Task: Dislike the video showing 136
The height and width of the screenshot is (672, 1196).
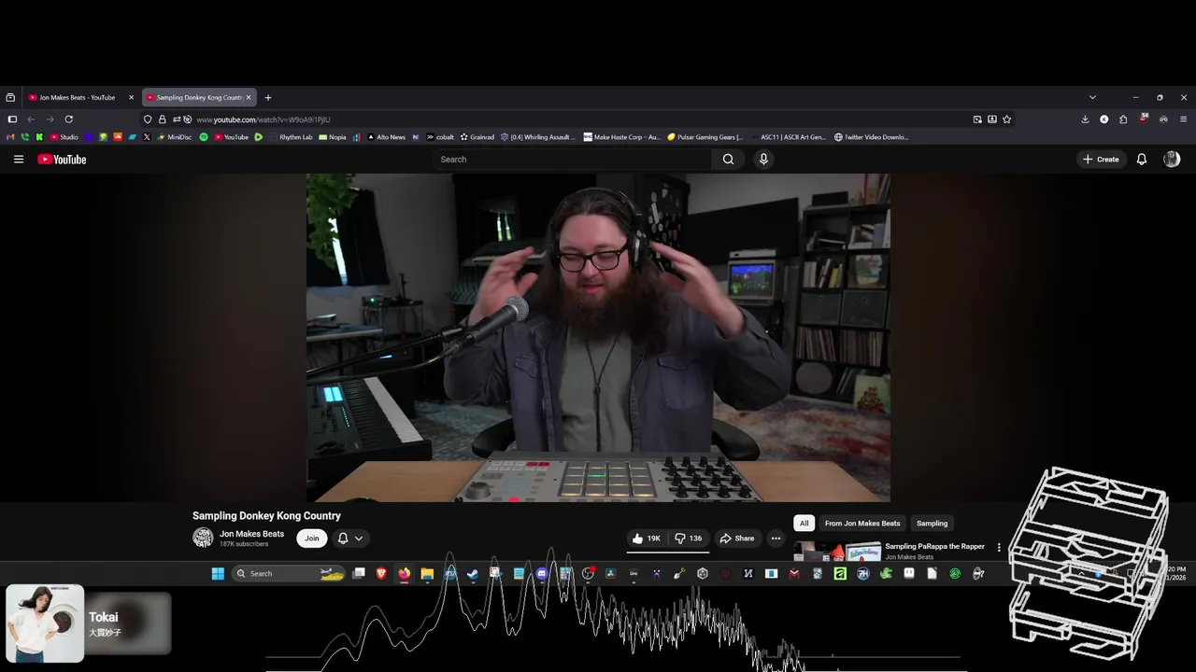Action: point(689,539)
